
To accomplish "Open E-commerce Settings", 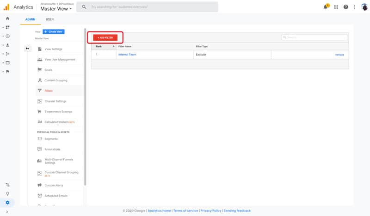I will point(58,112).
